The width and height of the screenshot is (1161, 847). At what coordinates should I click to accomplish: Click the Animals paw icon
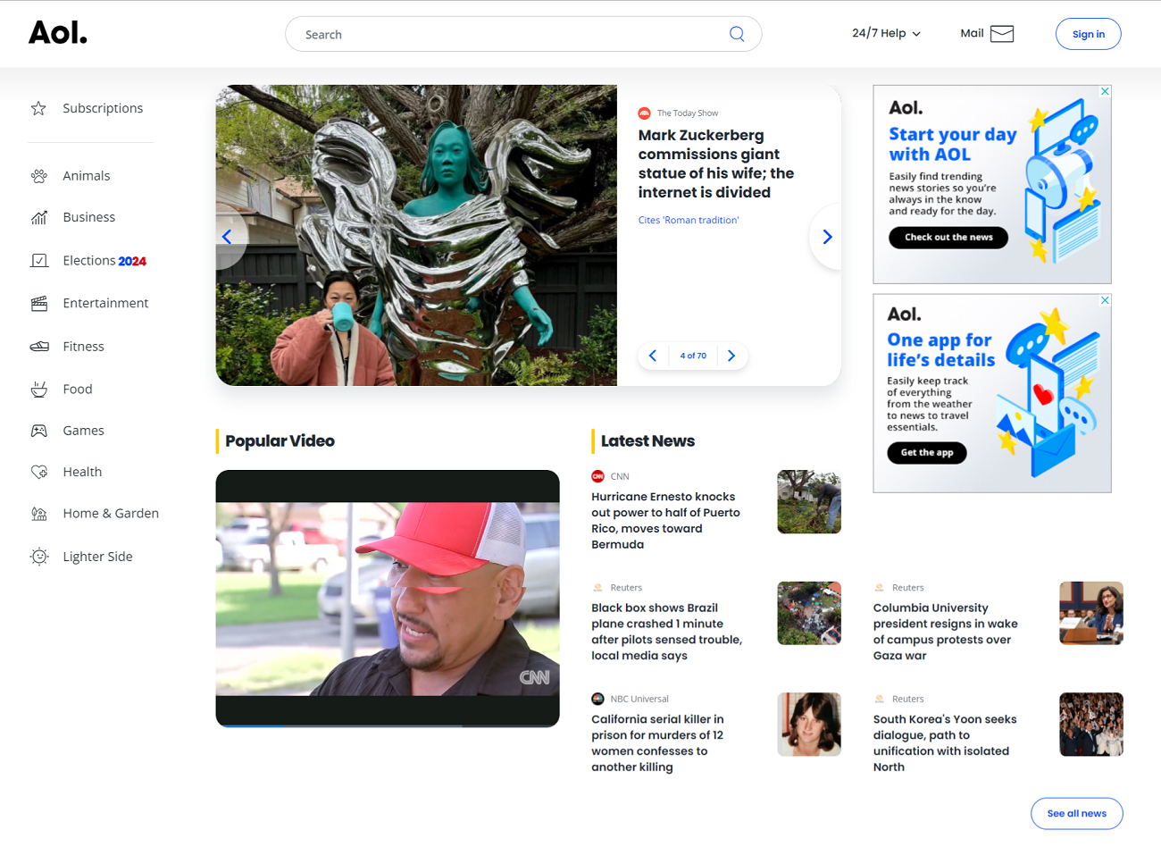tap(38, 176)
